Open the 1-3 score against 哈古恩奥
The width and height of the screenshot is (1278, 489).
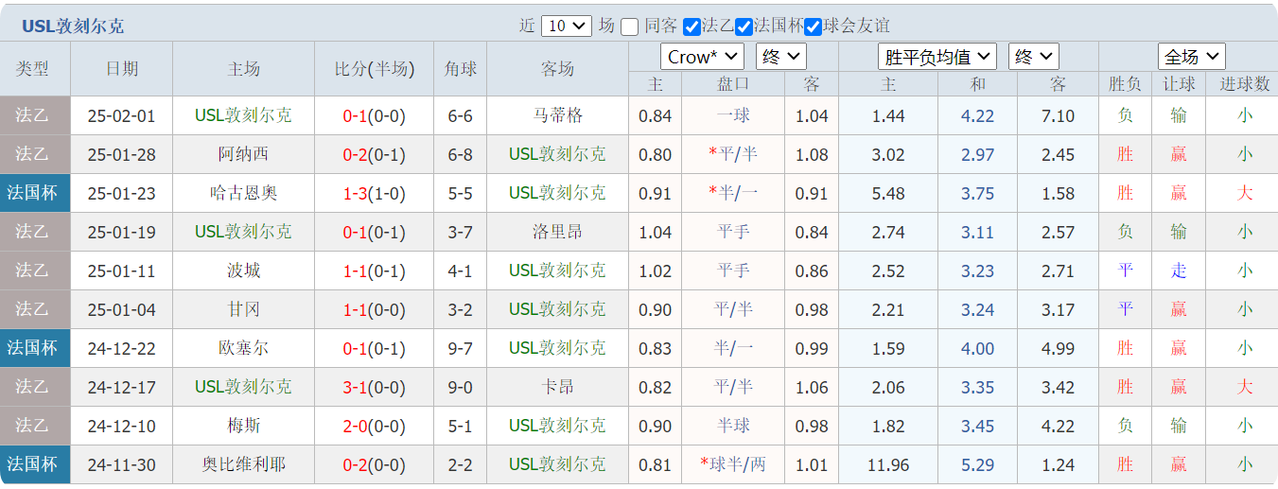pyautogui.click(x=356, y=194)
